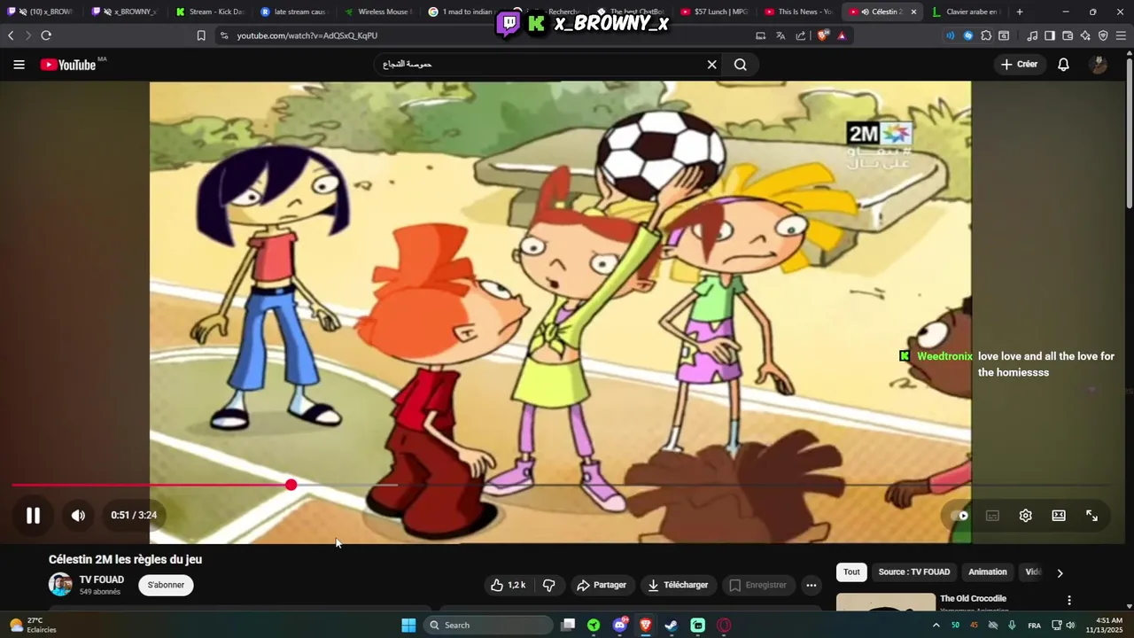Bookmark this page icon
This screenshot has width=1134, height=638.
click(x=201, y=35)
